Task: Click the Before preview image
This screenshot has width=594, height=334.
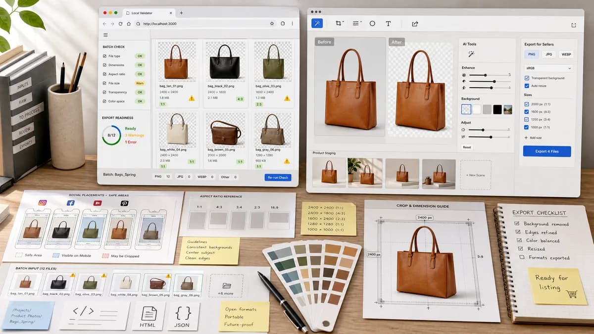Action: pos(350,87)
